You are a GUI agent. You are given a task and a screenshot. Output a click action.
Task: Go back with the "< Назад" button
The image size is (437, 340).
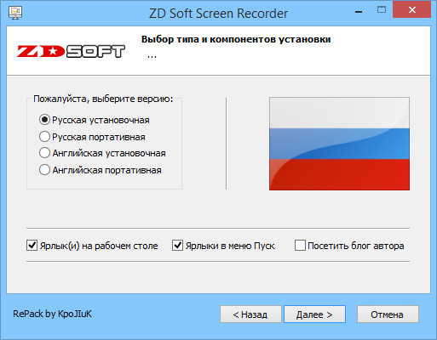coord(250,314)
